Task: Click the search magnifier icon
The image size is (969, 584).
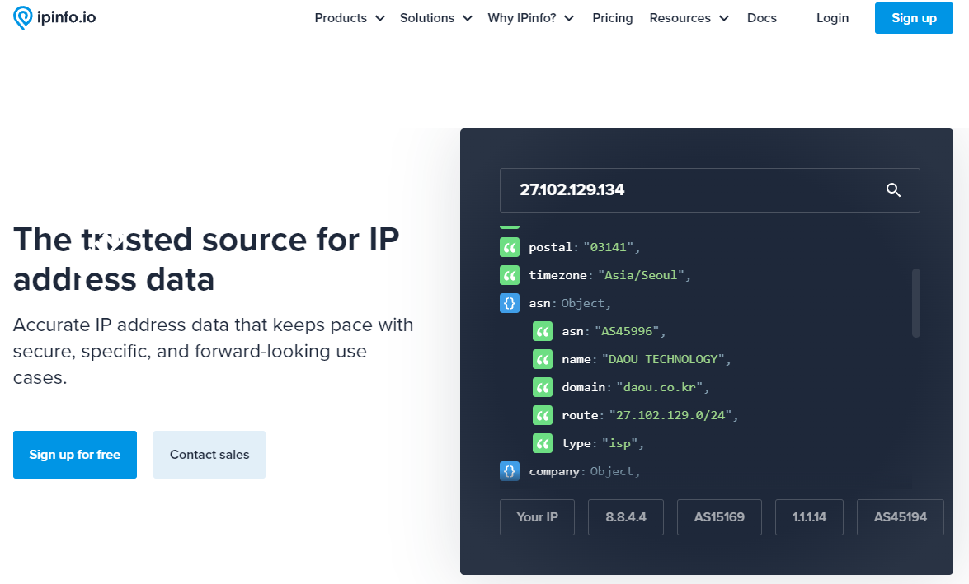Action: (893, 190)
